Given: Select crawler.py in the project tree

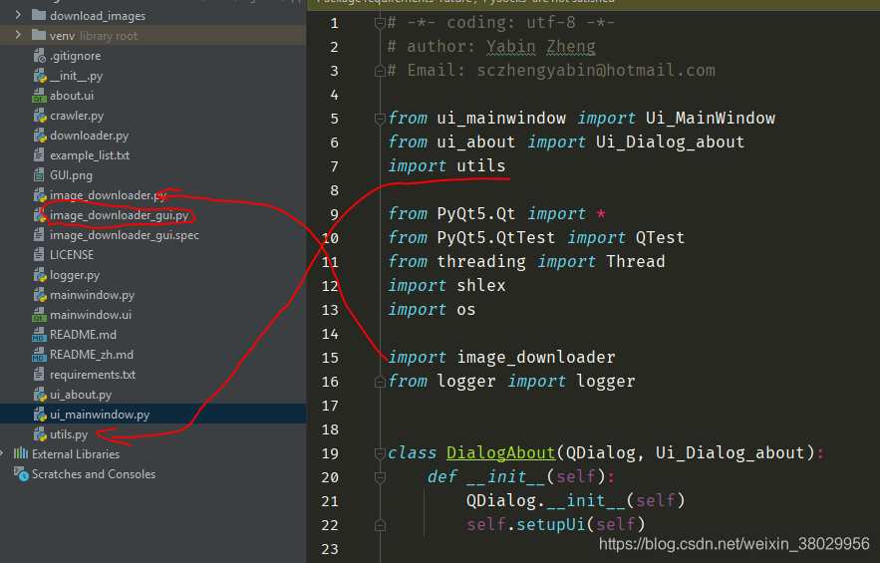Looking at the screenshot, I should coord(77,116).
